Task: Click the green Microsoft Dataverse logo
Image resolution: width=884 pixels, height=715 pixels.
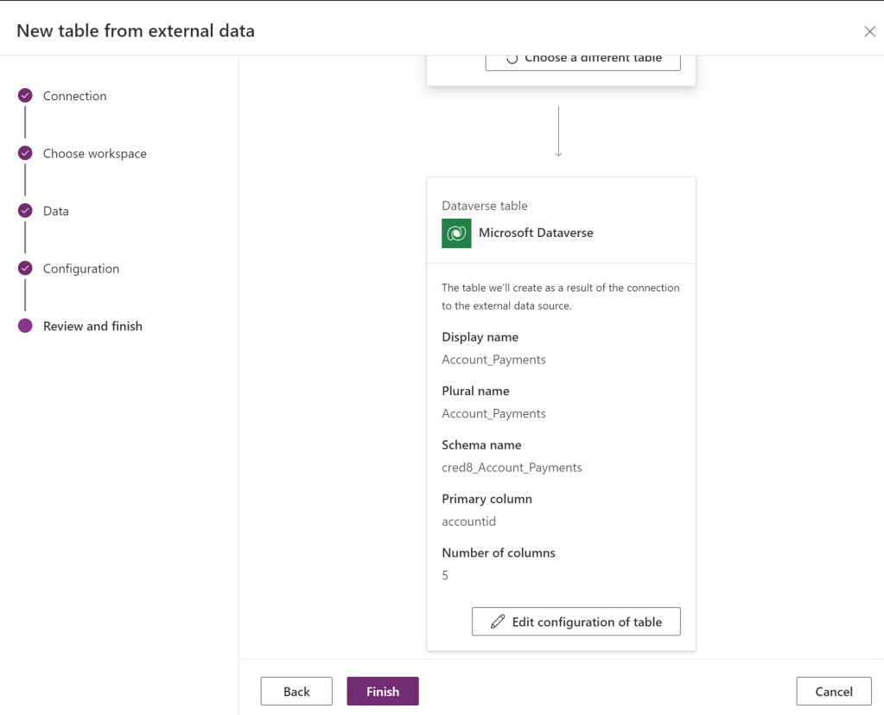Action: (456, 233)
